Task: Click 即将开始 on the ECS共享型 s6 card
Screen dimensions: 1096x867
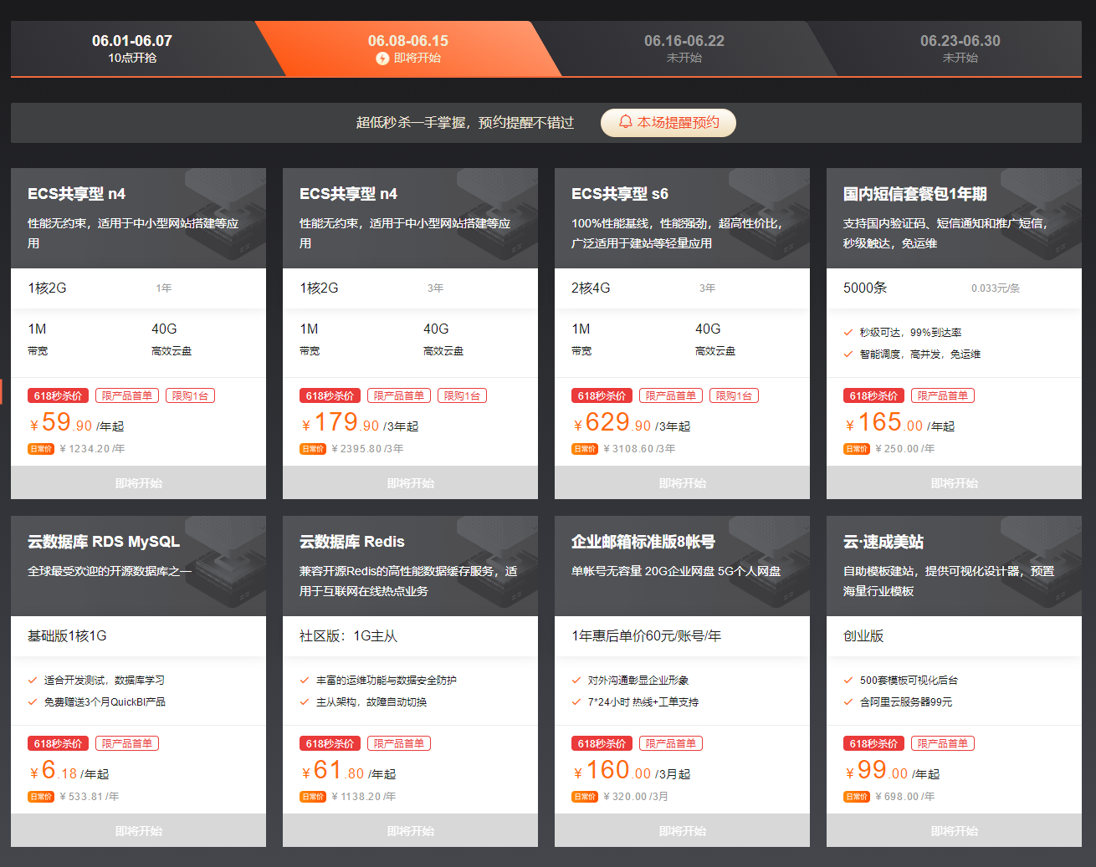Action: pos(682,482)
